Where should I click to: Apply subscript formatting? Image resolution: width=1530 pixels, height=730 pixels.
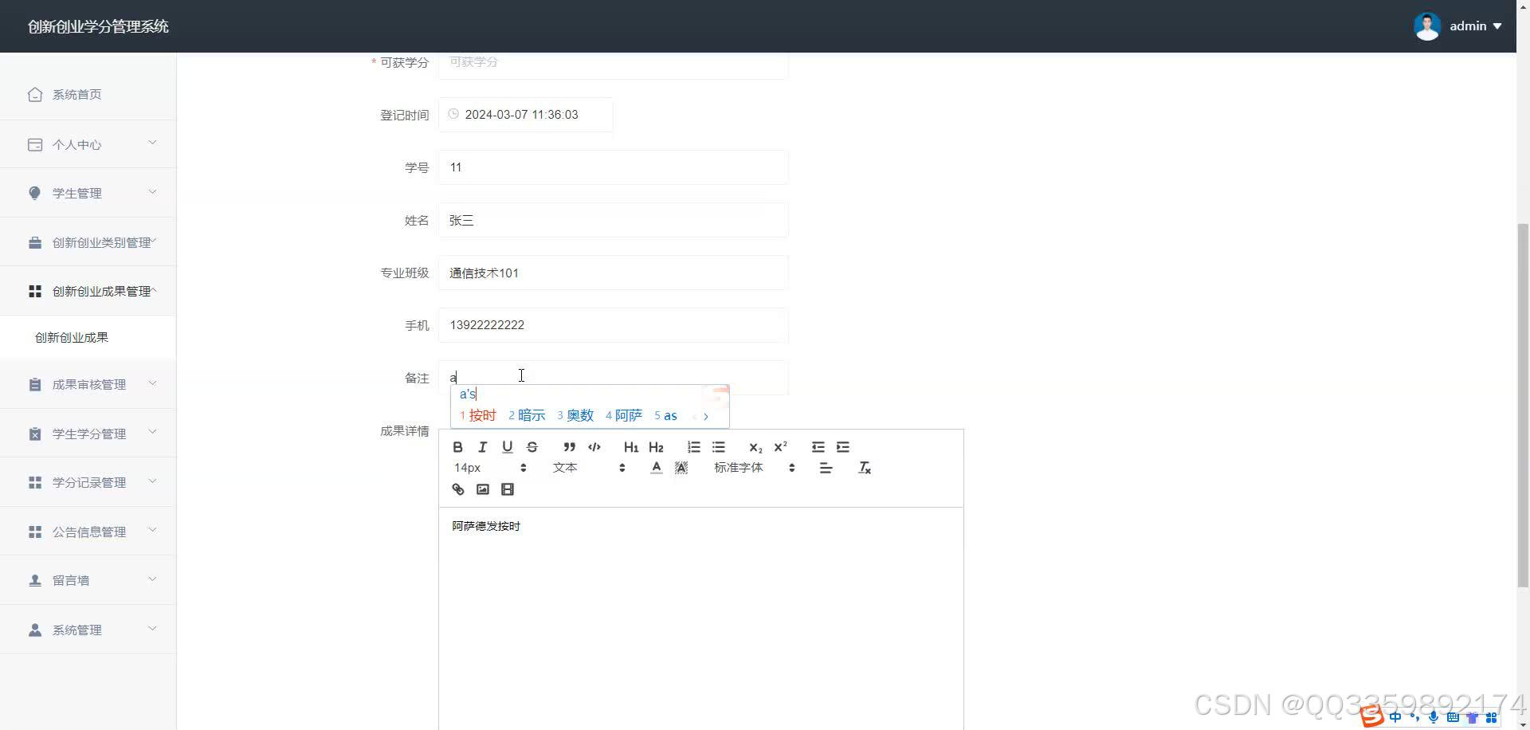tap(755, 447)
